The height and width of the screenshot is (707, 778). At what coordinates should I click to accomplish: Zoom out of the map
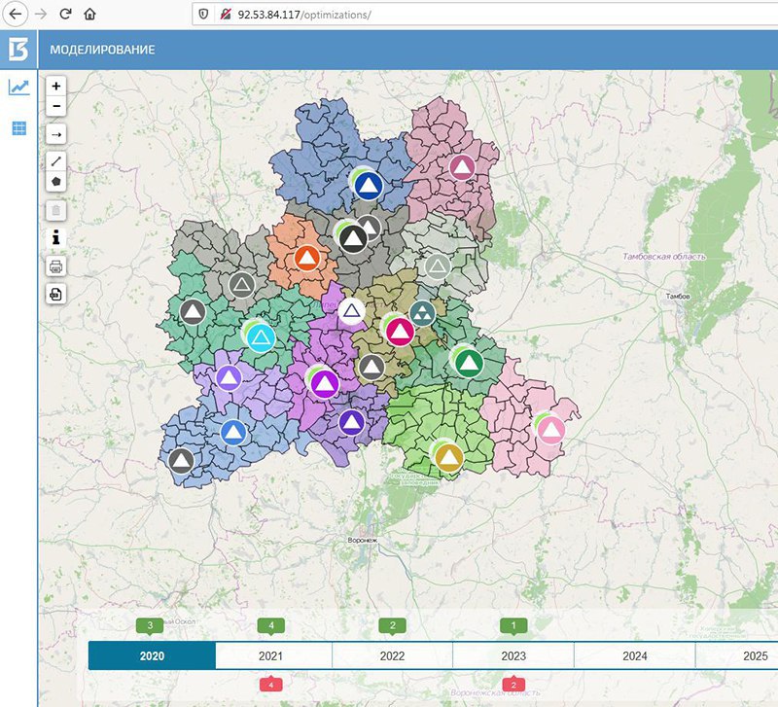coord(56,106)
